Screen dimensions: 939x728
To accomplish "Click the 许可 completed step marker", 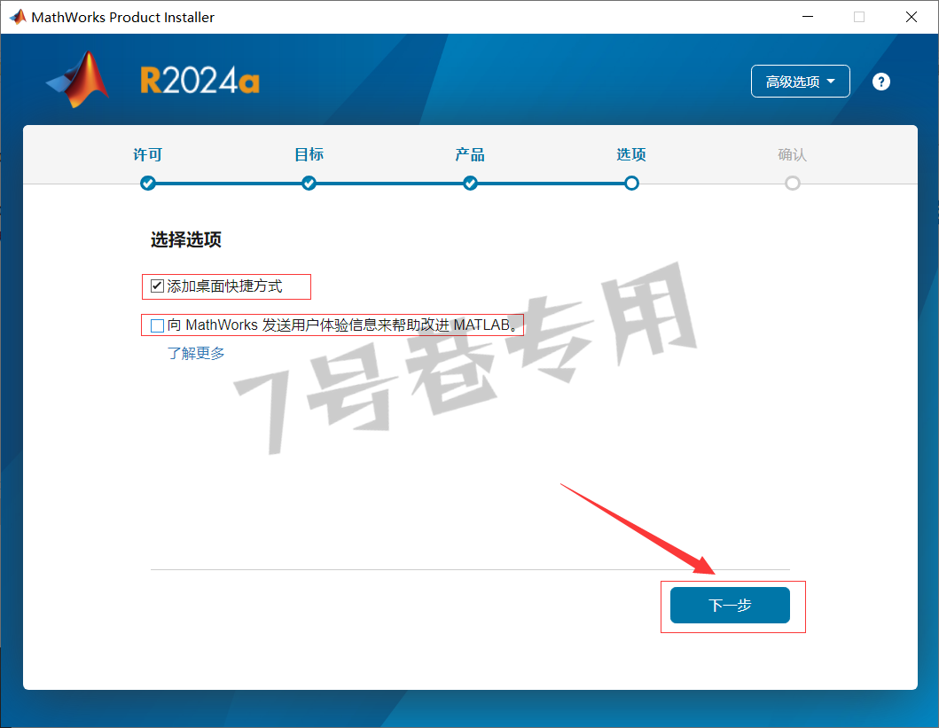I will (x=148, y=184).
